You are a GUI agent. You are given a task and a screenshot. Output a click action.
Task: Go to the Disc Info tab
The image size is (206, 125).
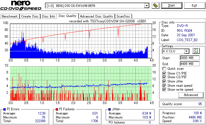click(48, 16)
